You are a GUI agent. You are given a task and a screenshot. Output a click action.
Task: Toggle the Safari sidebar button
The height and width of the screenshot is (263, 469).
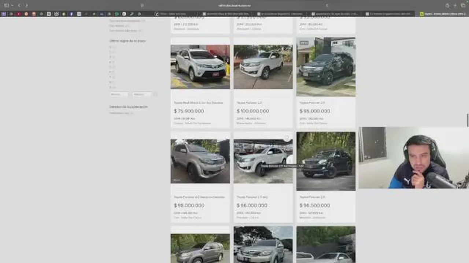[x=6, y=5]
